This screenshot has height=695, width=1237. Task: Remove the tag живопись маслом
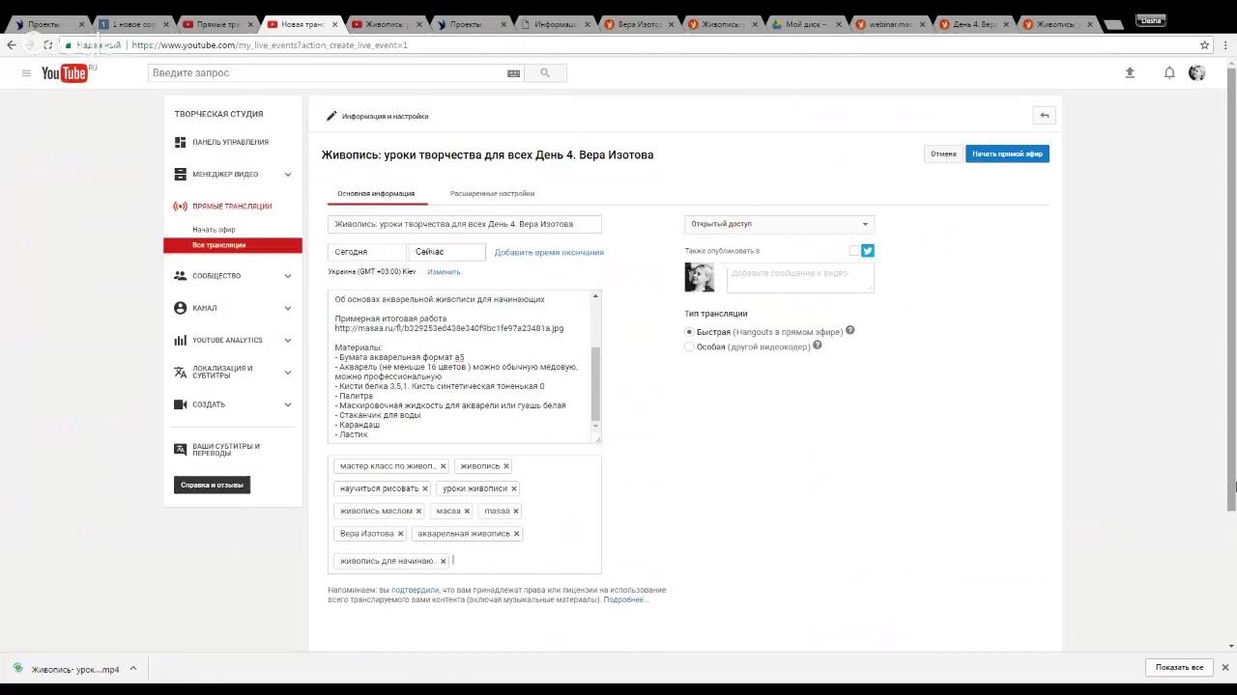(x=418, y=511)
